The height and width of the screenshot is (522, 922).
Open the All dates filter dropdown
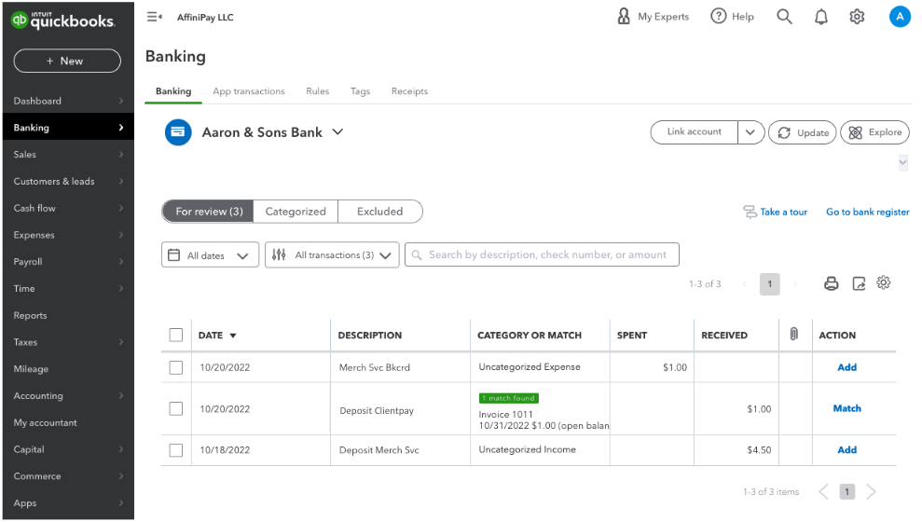(x=210, y=255)
